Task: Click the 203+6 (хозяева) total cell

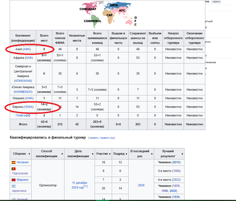Action: point(97,124)
